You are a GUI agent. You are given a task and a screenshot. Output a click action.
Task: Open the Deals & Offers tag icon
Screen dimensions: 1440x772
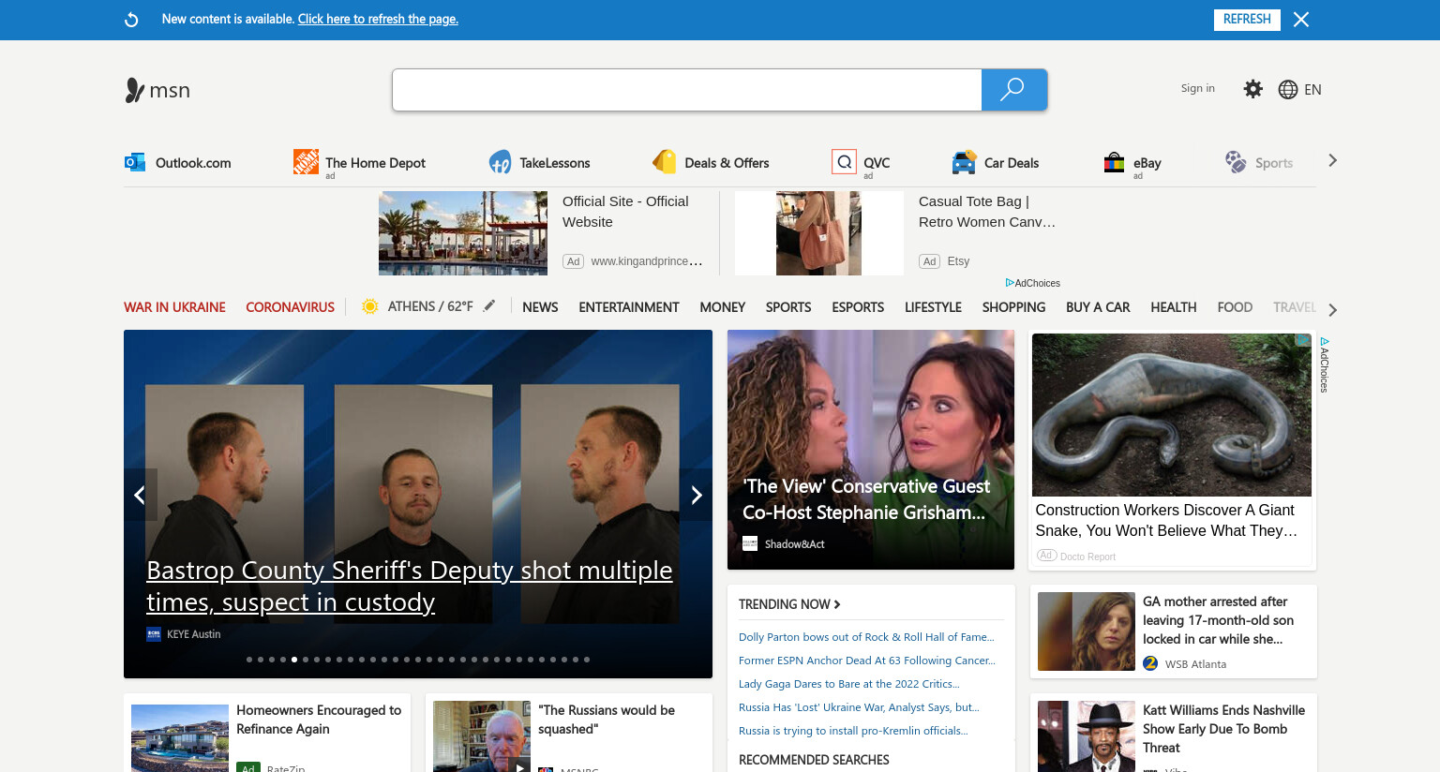pyautogui.click(x=664, y=162)
